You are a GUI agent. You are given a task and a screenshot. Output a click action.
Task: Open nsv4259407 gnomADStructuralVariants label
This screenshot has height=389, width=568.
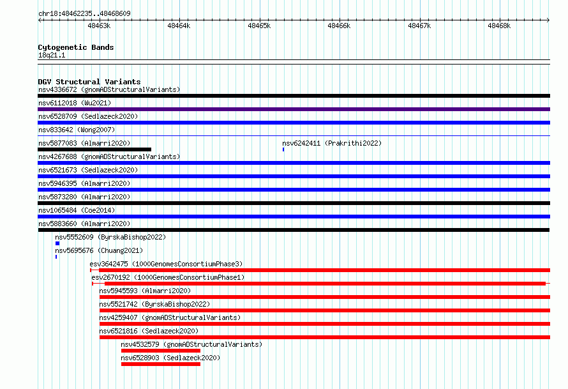(x=170, y=317)
